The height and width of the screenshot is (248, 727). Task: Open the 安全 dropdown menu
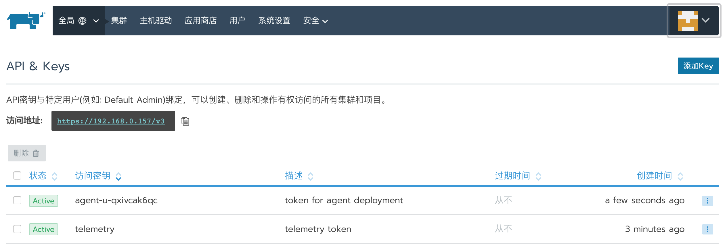pos(315,21)
